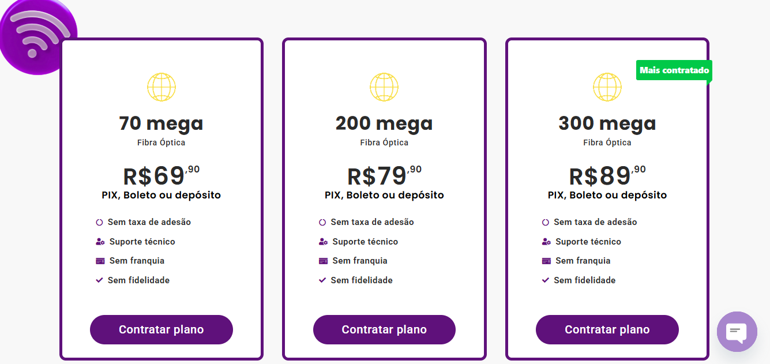Click the globe icon on 300 mega plan
Image resolution: width=770 pixels, height=364 pixels.
607,87
